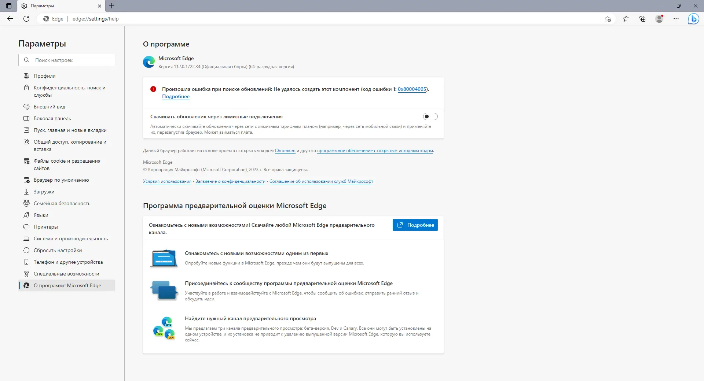Image resolution: width=704 pixels, height=381 pixels.
Task: Click the red update error icon
Action: click(153, 89)
